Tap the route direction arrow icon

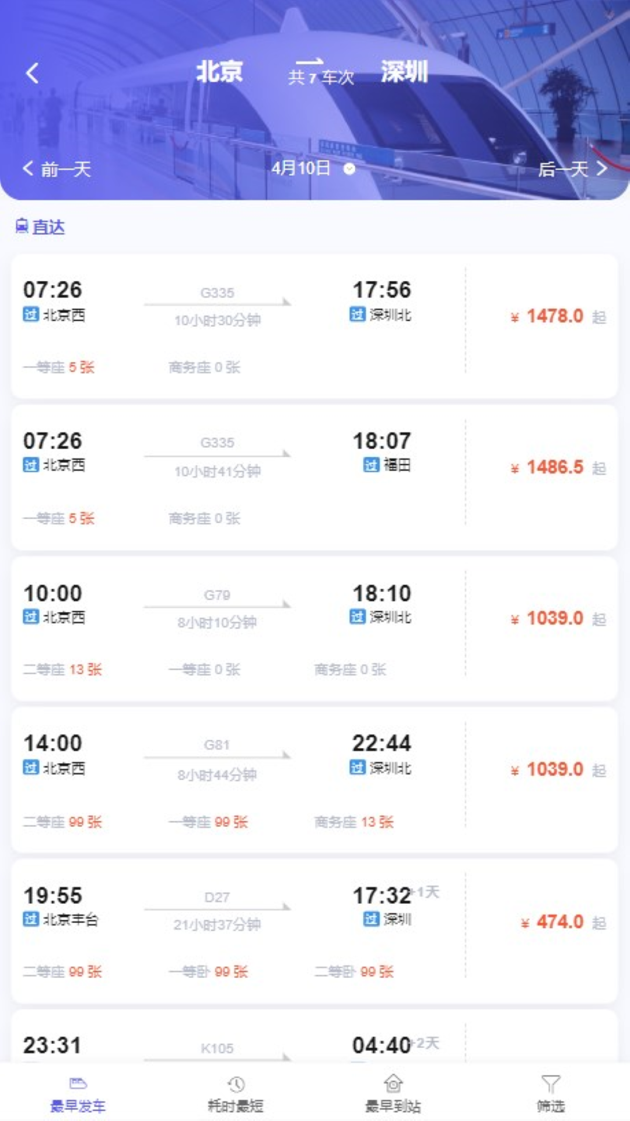point(309,61)
